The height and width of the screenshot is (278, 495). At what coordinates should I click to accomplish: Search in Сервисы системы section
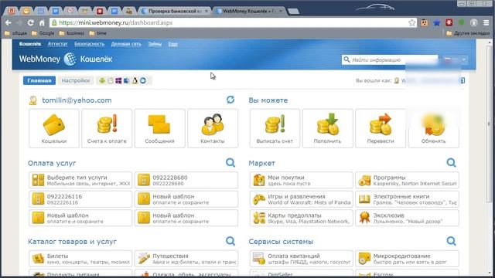point(451,241)
